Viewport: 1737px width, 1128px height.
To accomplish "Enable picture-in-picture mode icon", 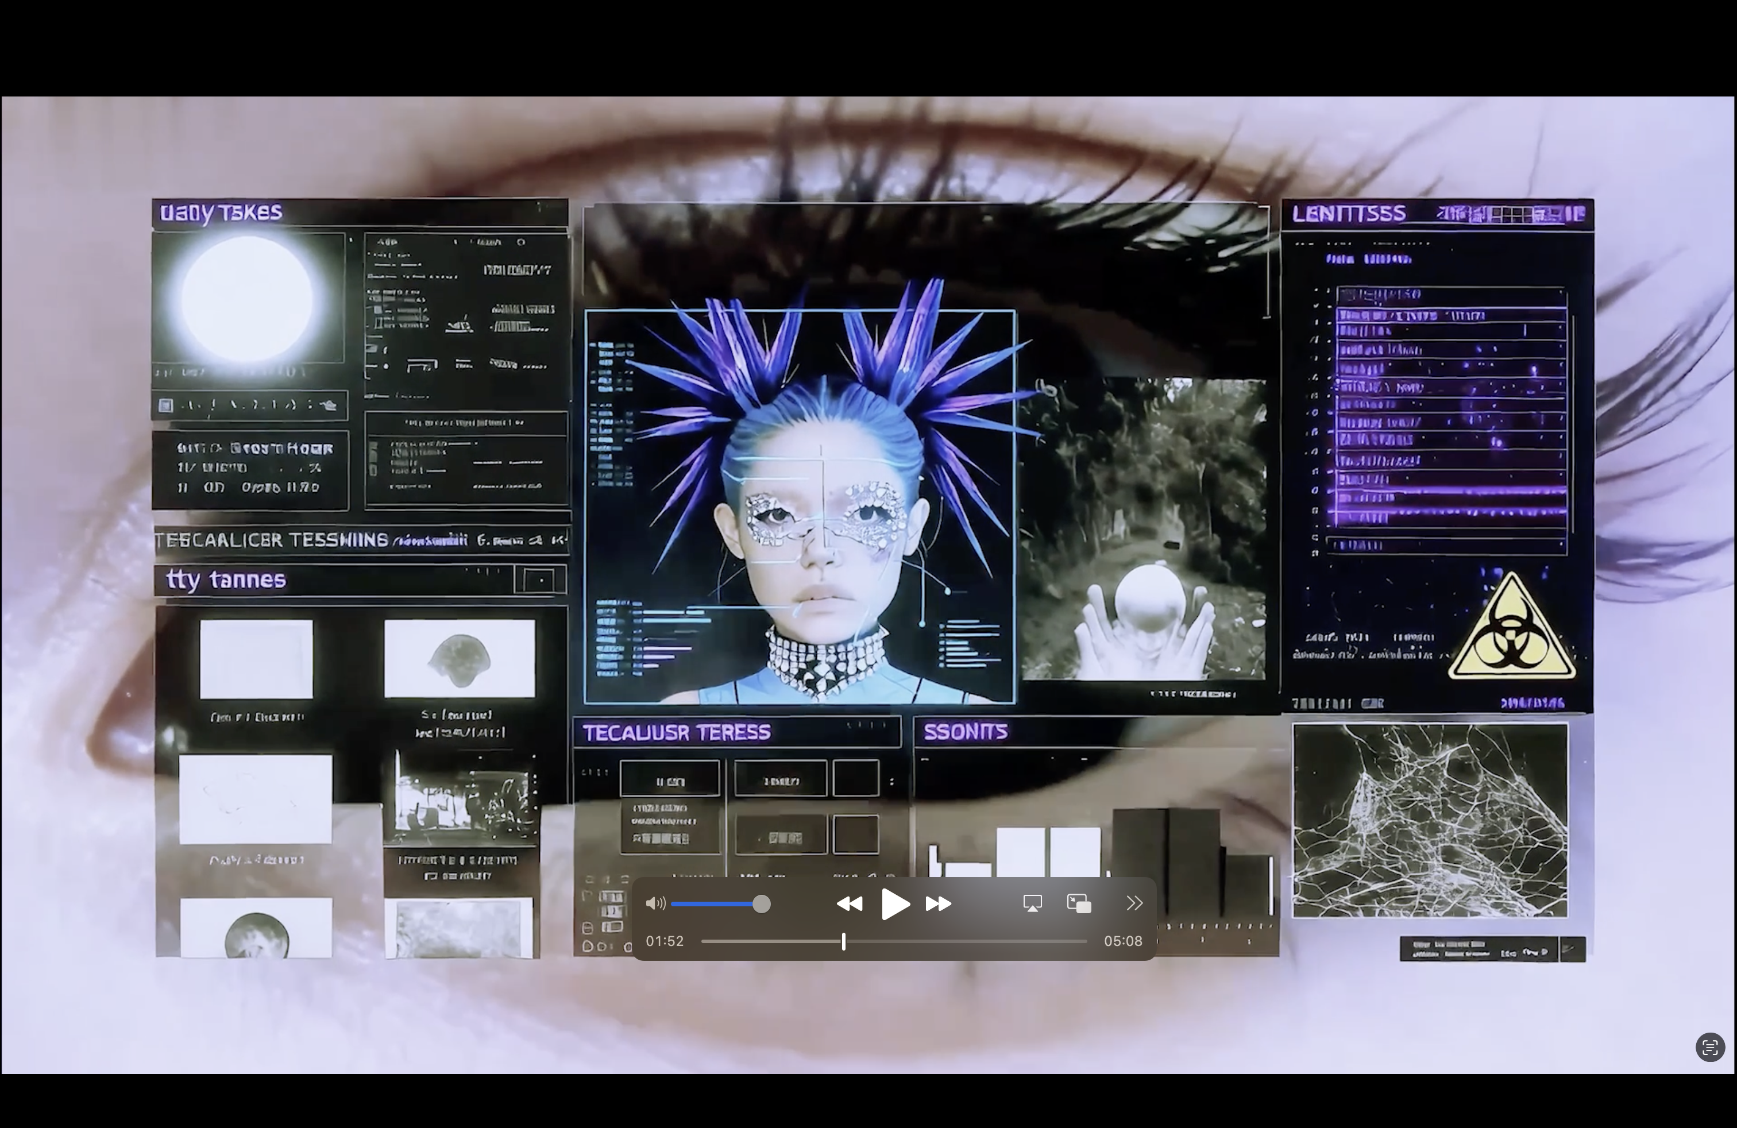I will click(1079, 904).
